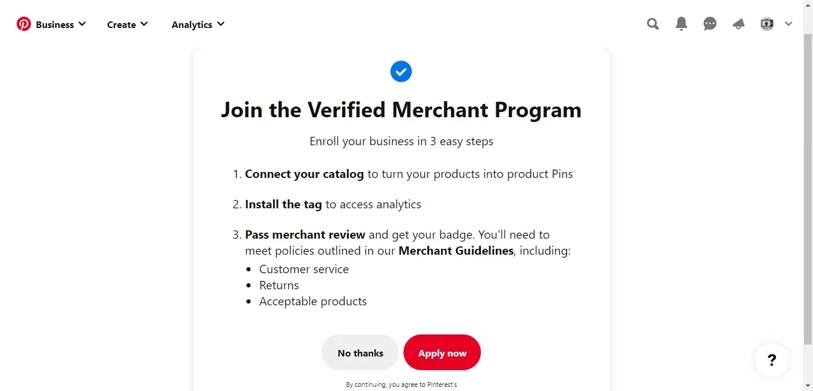
Task: Decline with the No thanks button
Action: (360, 353)
